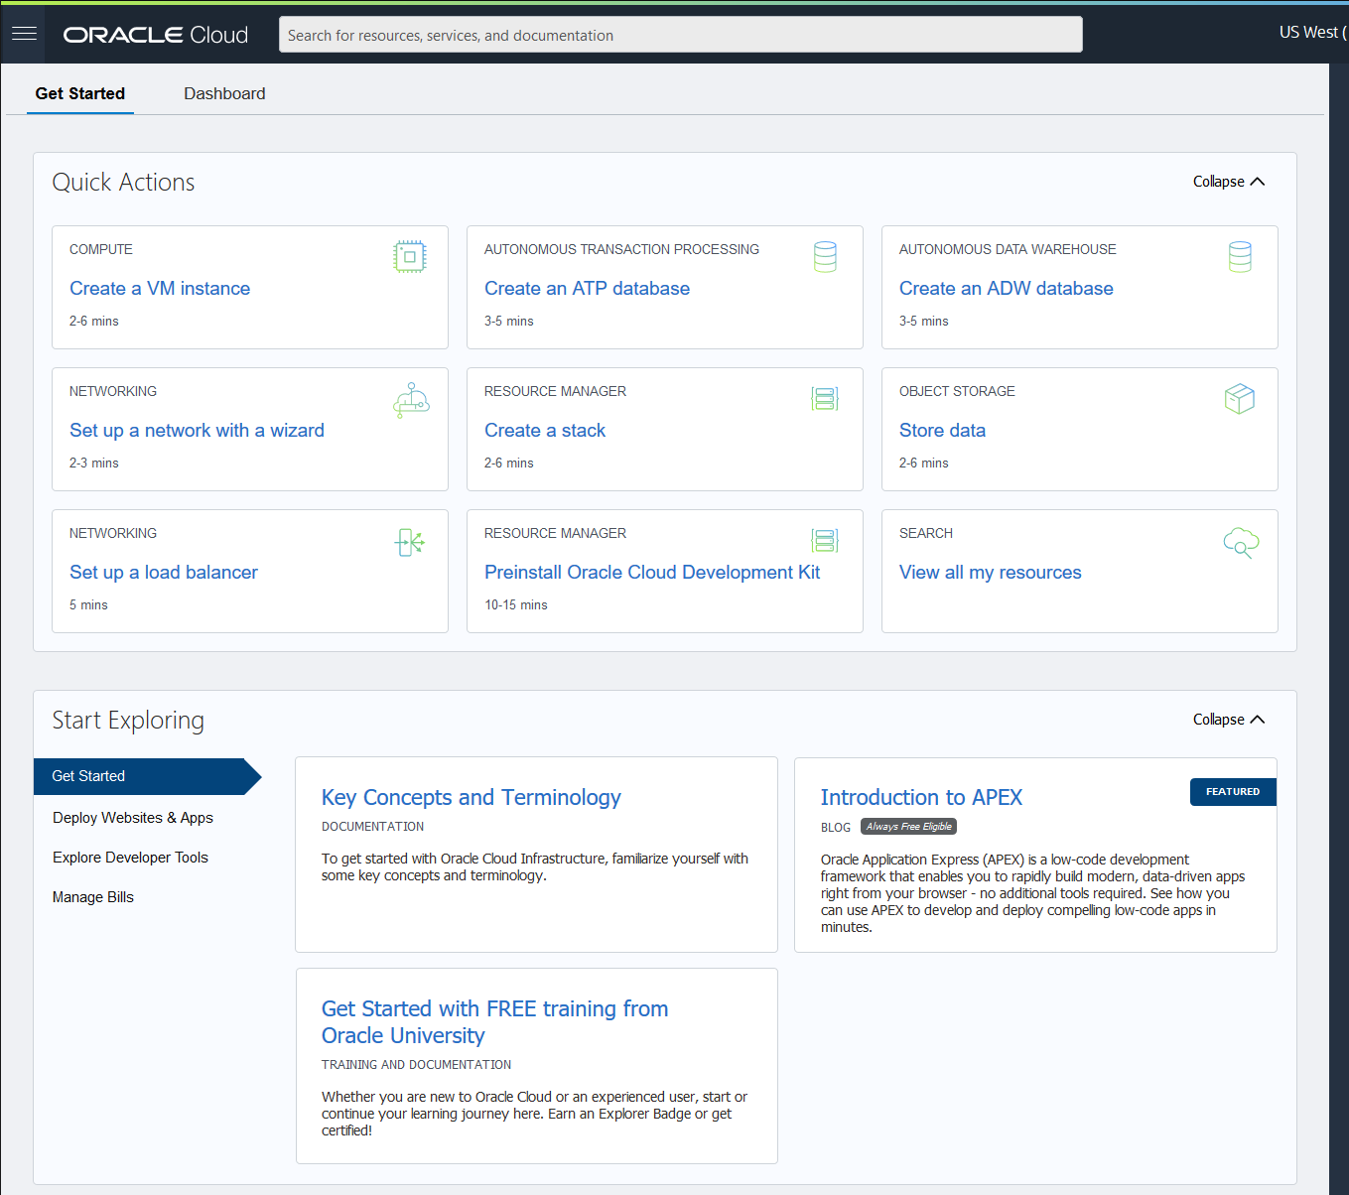Open Preinstall Oracle Cloud Development Kit link
Viewport: 1349px width, 1195px height.
(652, 573)
